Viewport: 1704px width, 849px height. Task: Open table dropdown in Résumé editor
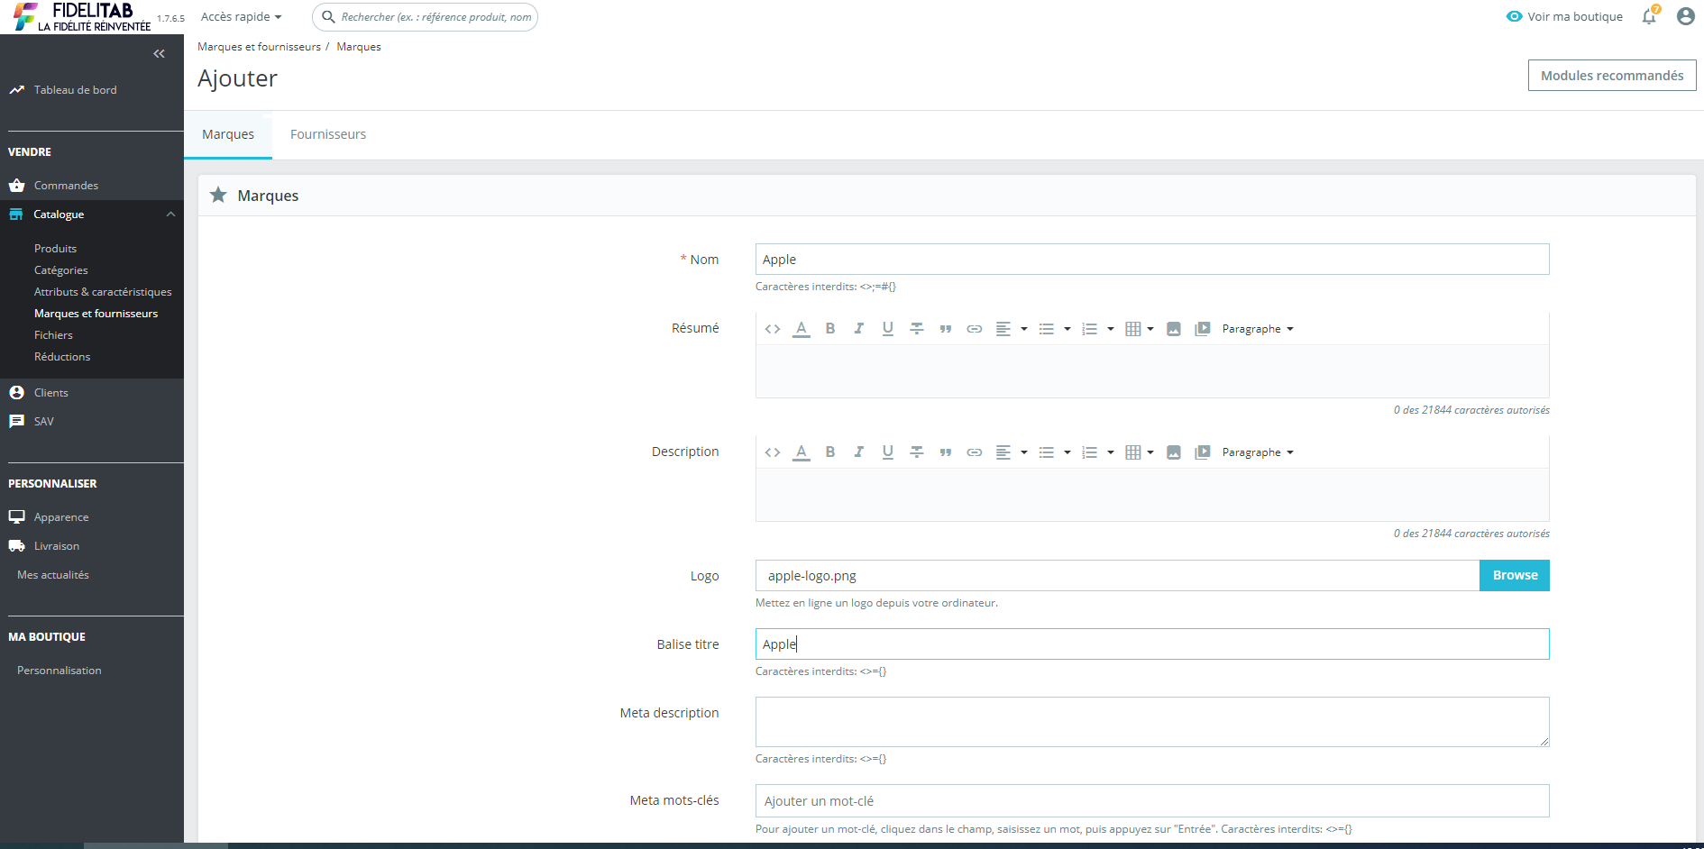click(1141, 329)
